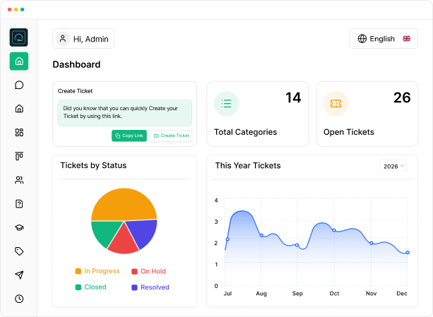Viewport: 433px width, 317px height.
Task: Click the orange In Progress pie slice
Action: 124,204
